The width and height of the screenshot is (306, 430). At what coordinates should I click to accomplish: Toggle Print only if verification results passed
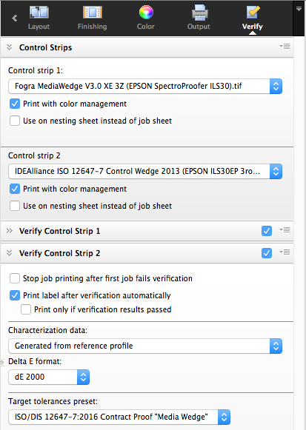26,309
